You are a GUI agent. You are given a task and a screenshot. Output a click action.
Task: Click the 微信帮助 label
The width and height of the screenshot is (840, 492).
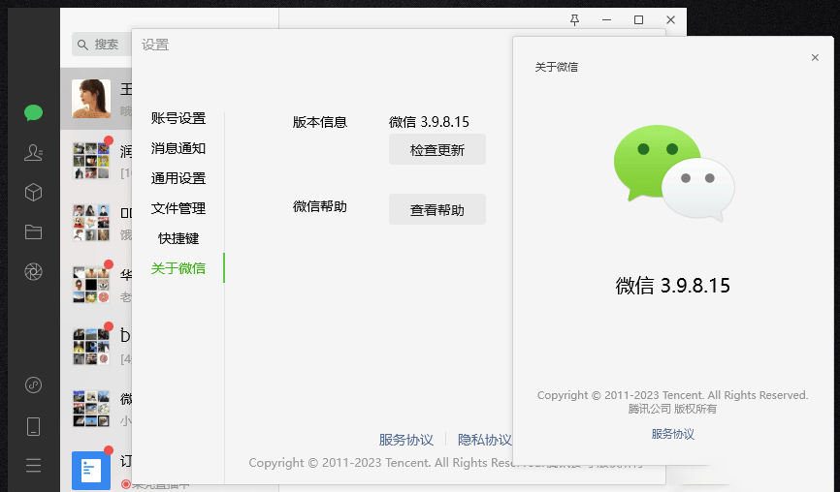[320, 206]
